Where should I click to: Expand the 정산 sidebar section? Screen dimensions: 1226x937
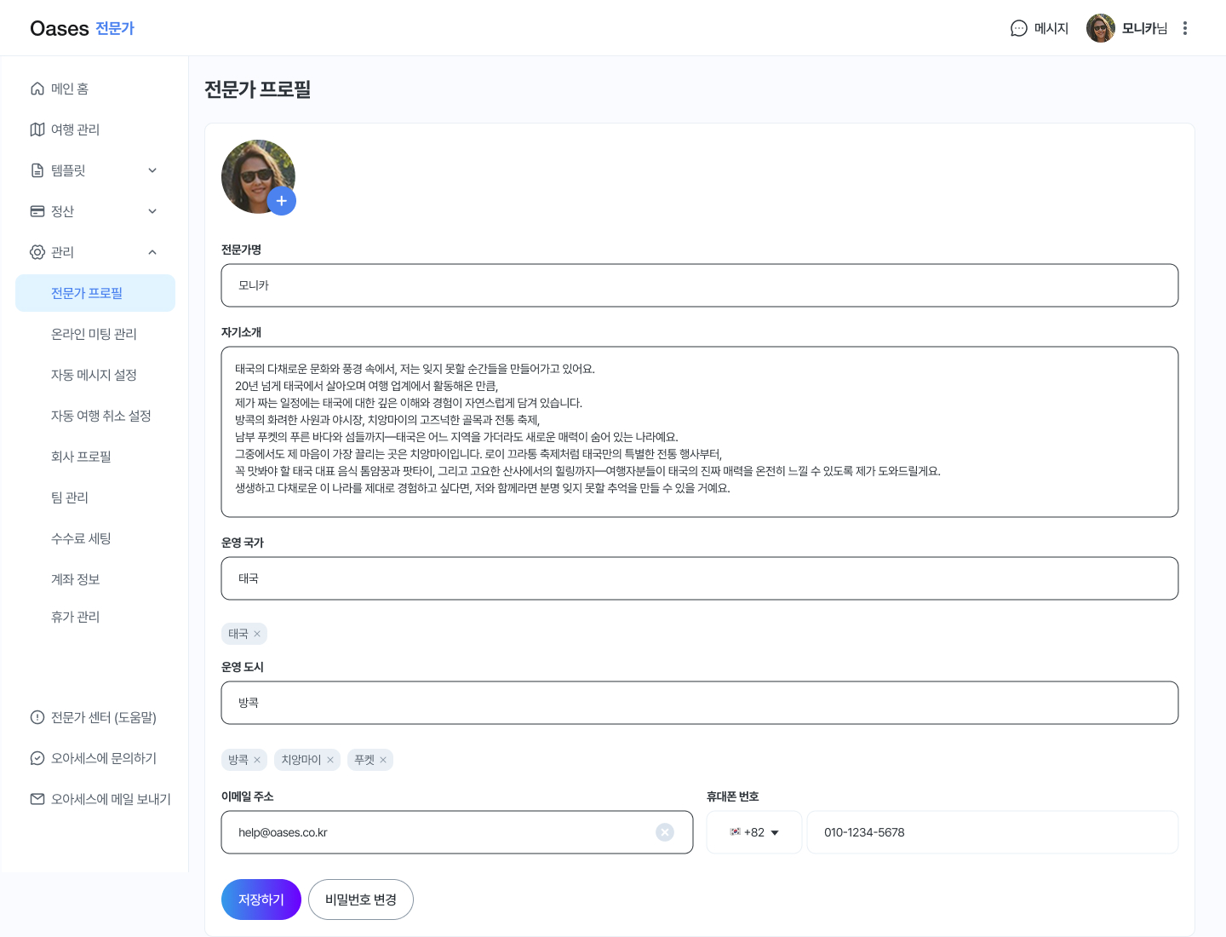tap(152, 211)
